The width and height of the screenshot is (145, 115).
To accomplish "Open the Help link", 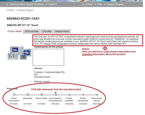I will tap(100, 4).
